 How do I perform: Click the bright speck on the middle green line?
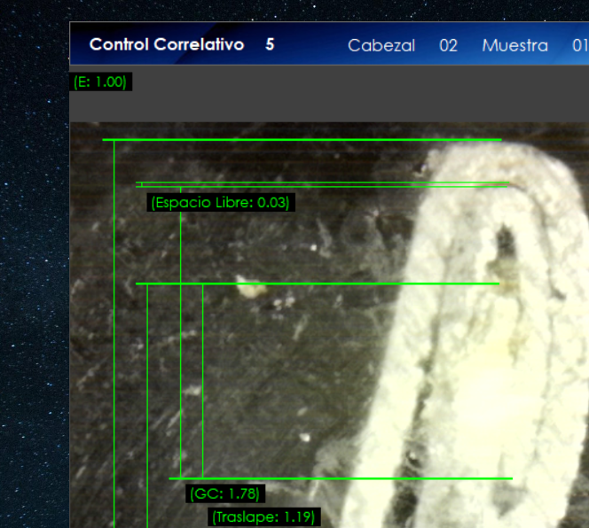pos(247,286)
